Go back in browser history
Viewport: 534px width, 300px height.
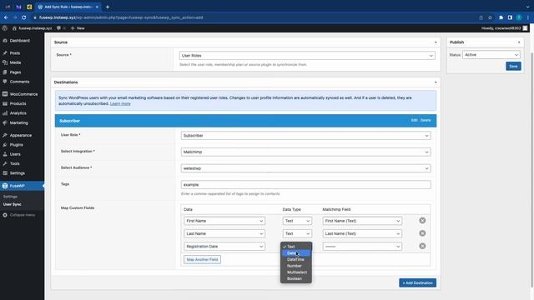[6, 17]
